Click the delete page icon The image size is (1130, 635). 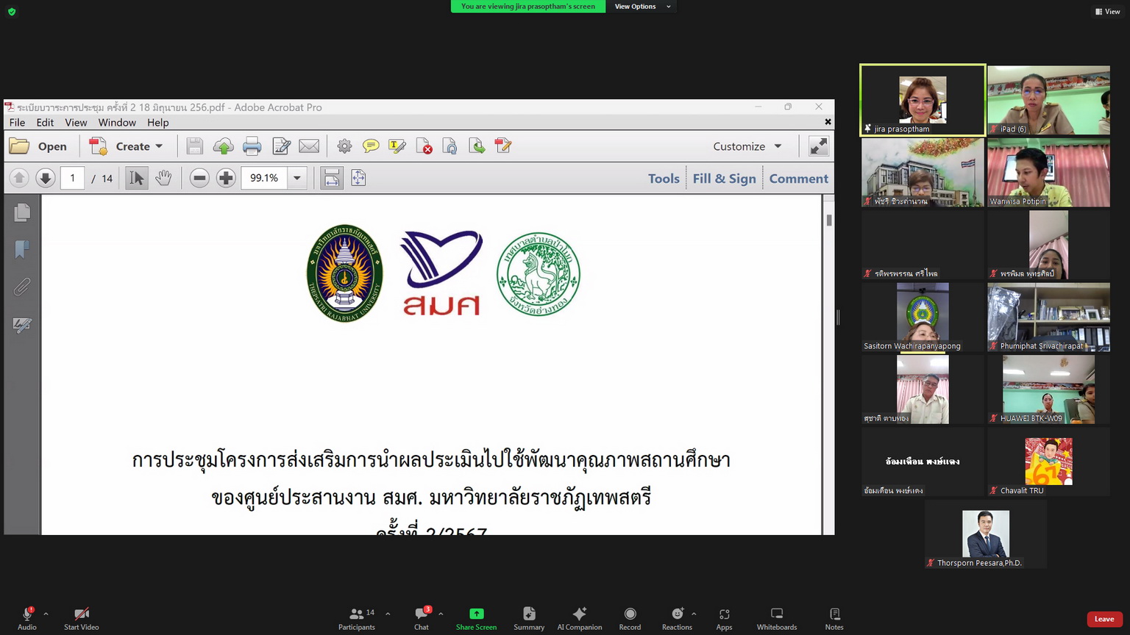point(424,146)
